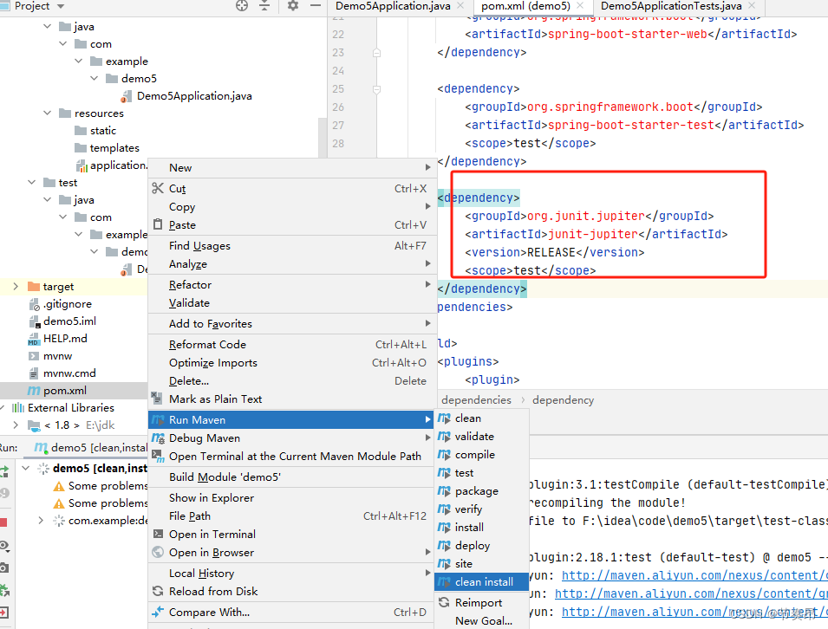Run Maven validate goal

pos(481,437)
